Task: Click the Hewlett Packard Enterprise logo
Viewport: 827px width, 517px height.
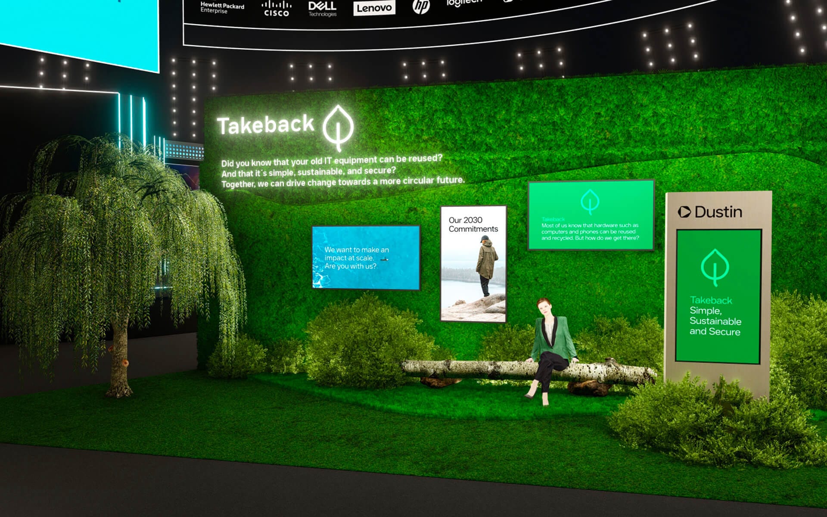Action: point(222,8)
